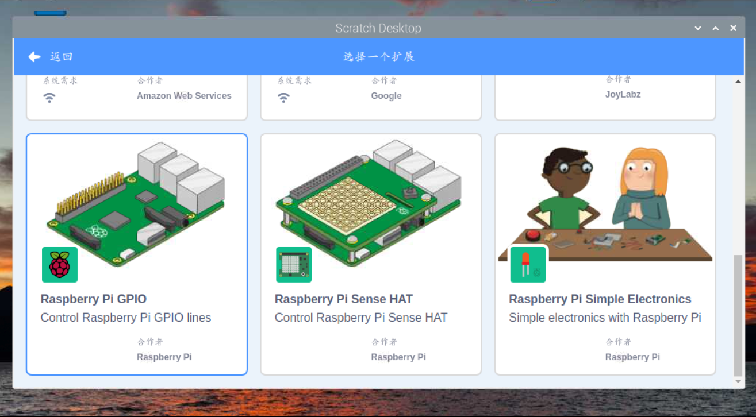Click the Scratch Desktop title bar text

pos(378,28)
